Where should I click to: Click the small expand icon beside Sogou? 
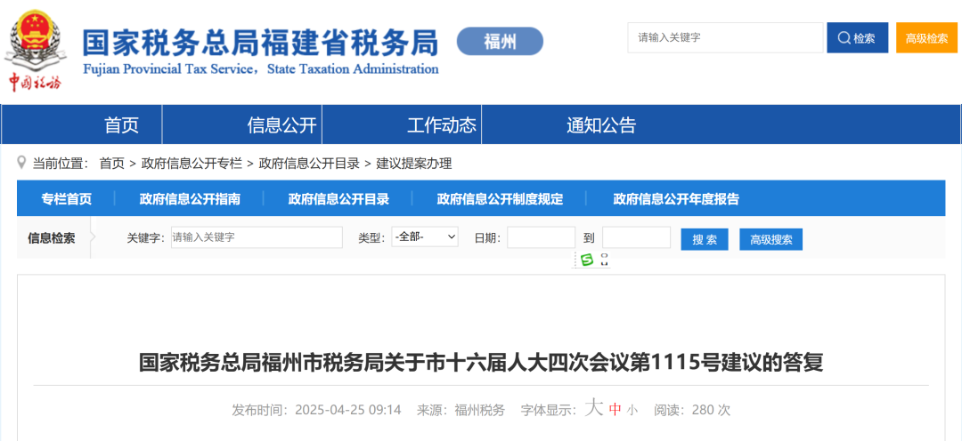point(604,260)
